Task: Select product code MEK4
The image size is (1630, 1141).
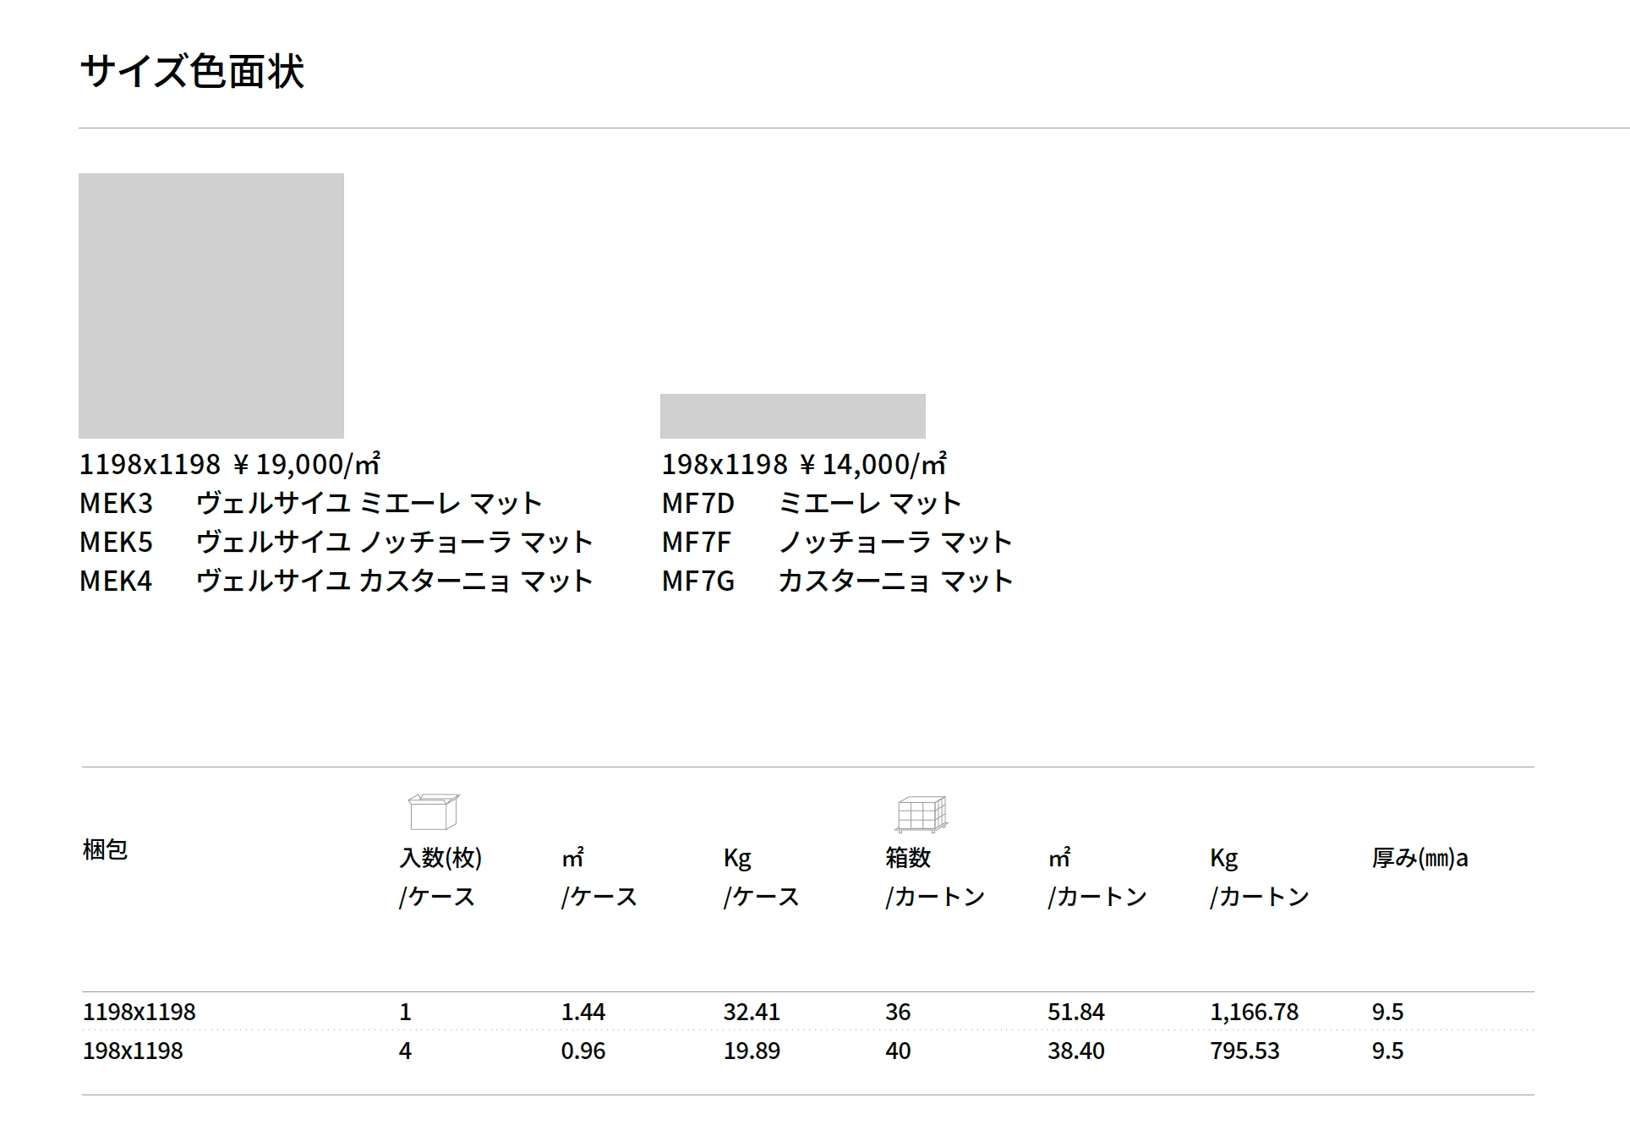Action: click(116, 581)
